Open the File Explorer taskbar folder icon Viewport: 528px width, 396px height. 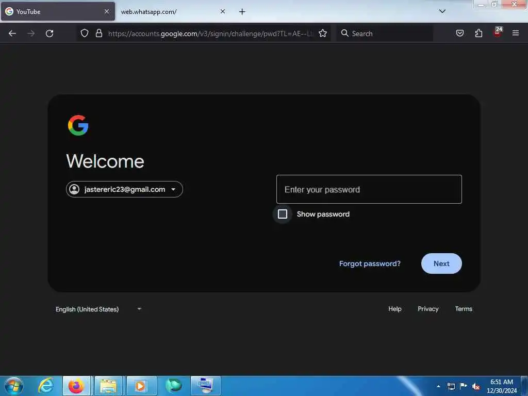click(108, 386)
